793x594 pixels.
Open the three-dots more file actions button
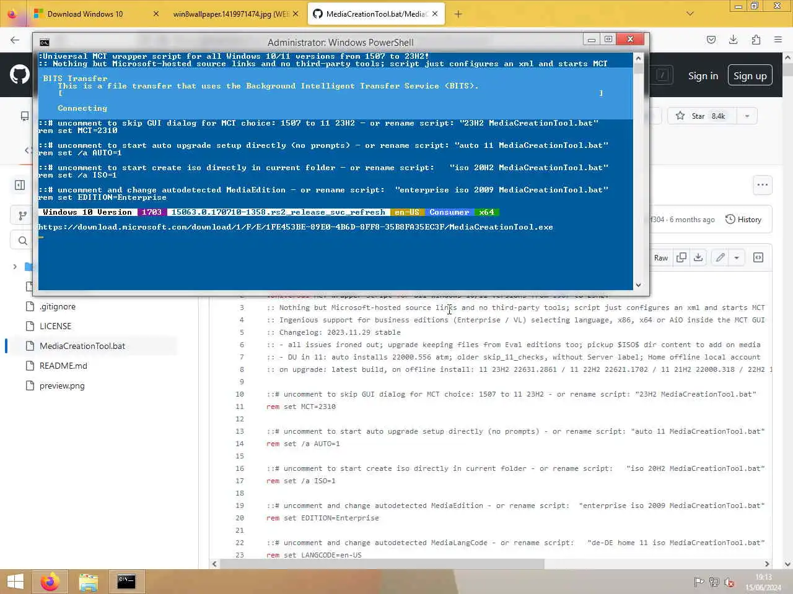[x=763, y=184]
